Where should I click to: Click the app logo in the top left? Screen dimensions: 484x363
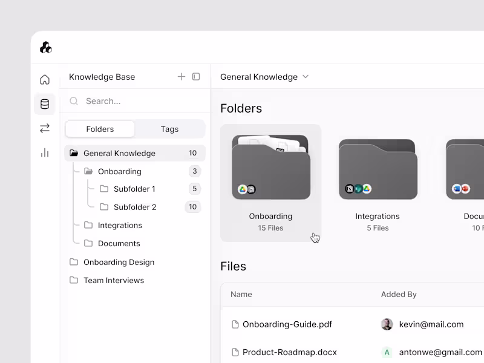45,47
